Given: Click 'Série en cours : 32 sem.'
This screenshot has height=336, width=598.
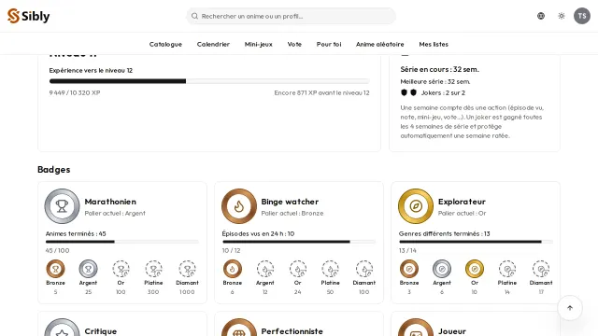Looking at the screenshot, I should click(x=440, y=69).
